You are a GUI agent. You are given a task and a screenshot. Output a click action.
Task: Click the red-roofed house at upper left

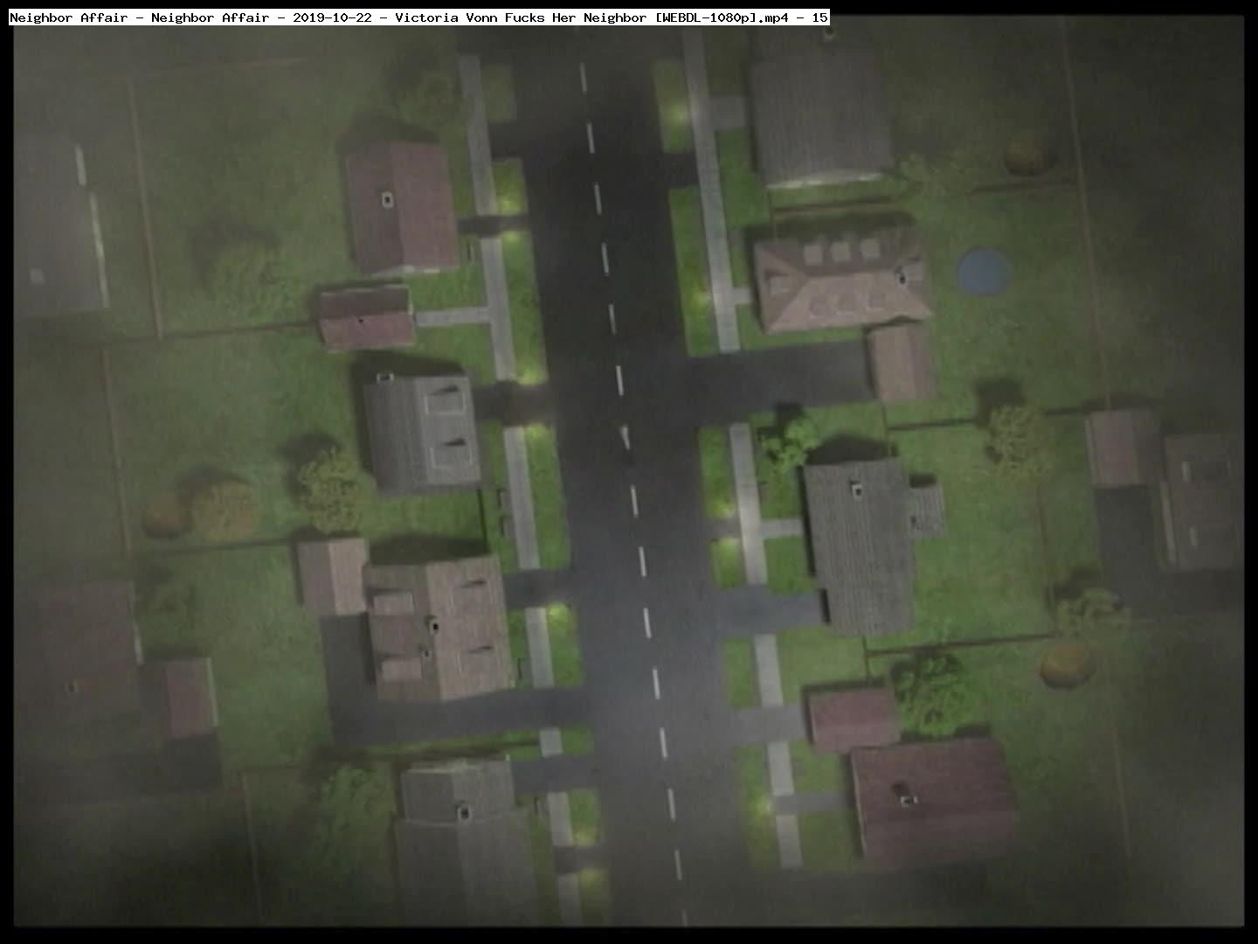point(400,207)
